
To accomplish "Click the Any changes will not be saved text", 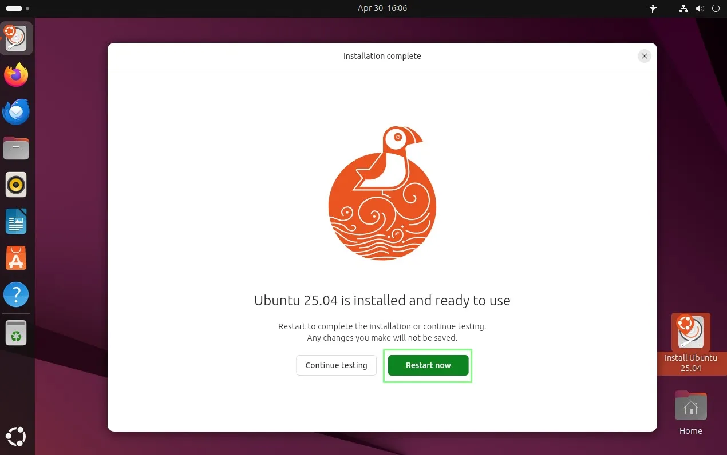I will pyautogui.click(x=382, y=338).
